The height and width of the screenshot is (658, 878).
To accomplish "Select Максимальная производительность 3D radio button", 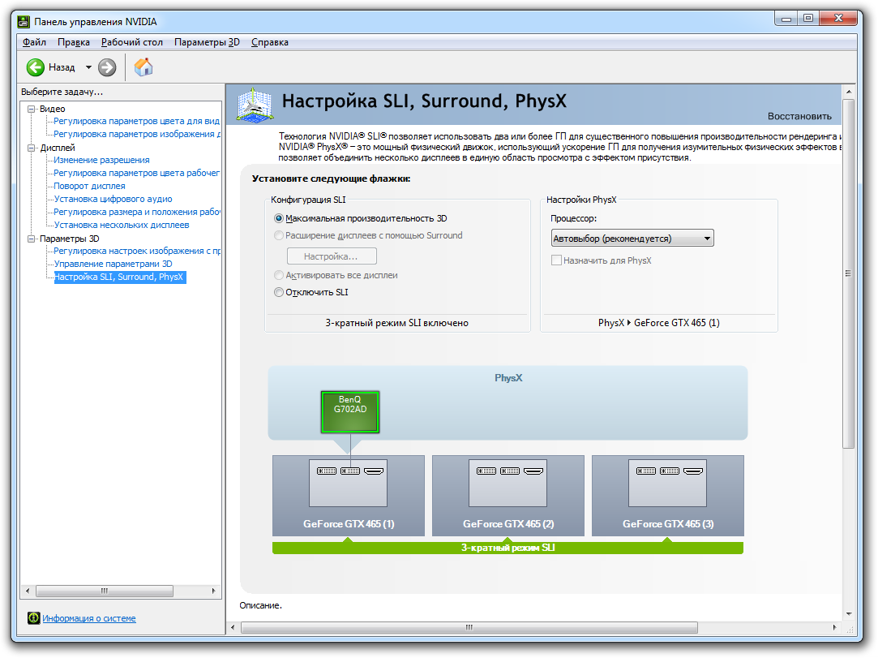I will tap(280, 218).
